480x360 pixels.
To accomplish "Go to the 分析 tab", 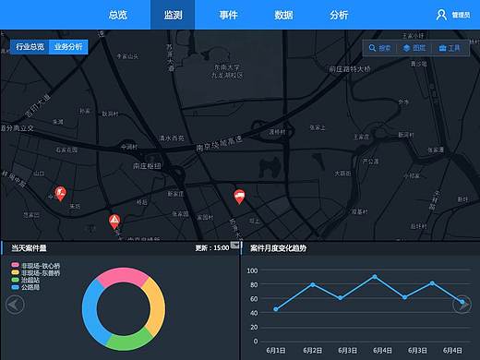I will pos(339,15).
